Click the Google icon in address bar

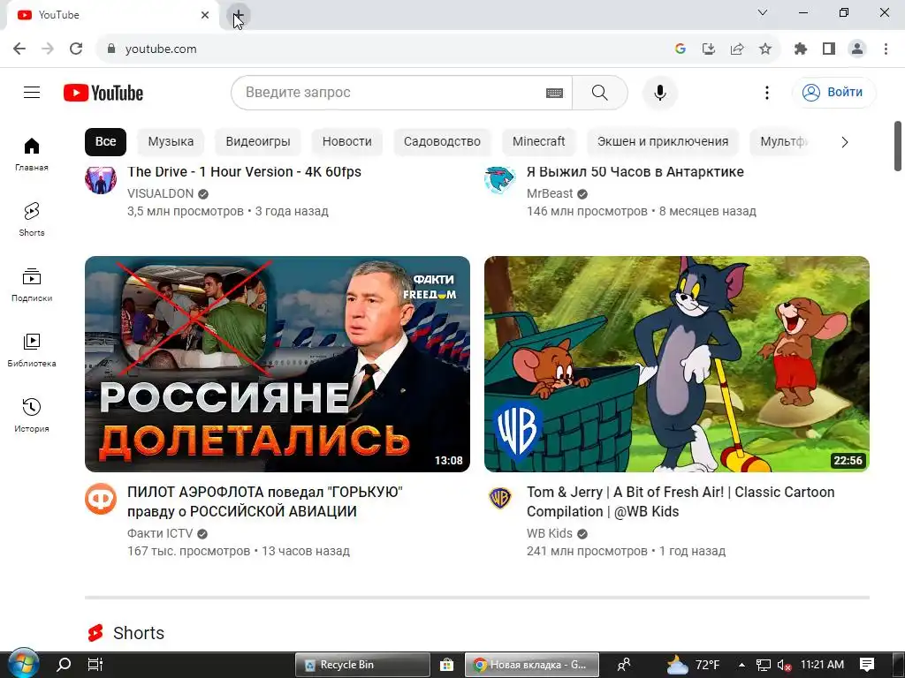click(x=681, y=49)
